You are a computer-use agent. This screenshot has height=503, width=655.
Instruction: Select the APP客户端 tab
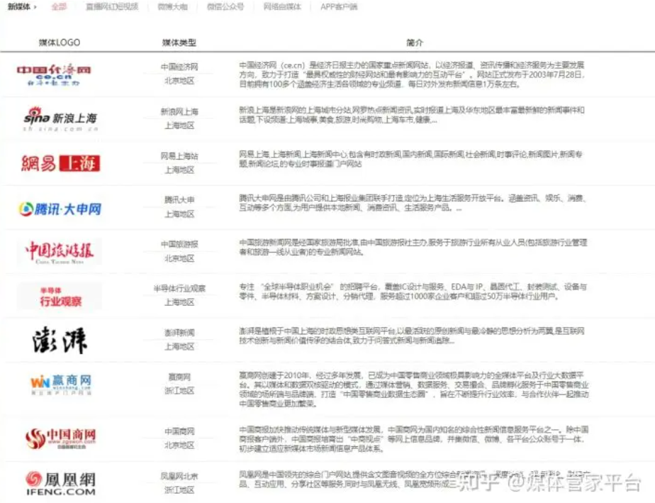click(x=339, y=6)
